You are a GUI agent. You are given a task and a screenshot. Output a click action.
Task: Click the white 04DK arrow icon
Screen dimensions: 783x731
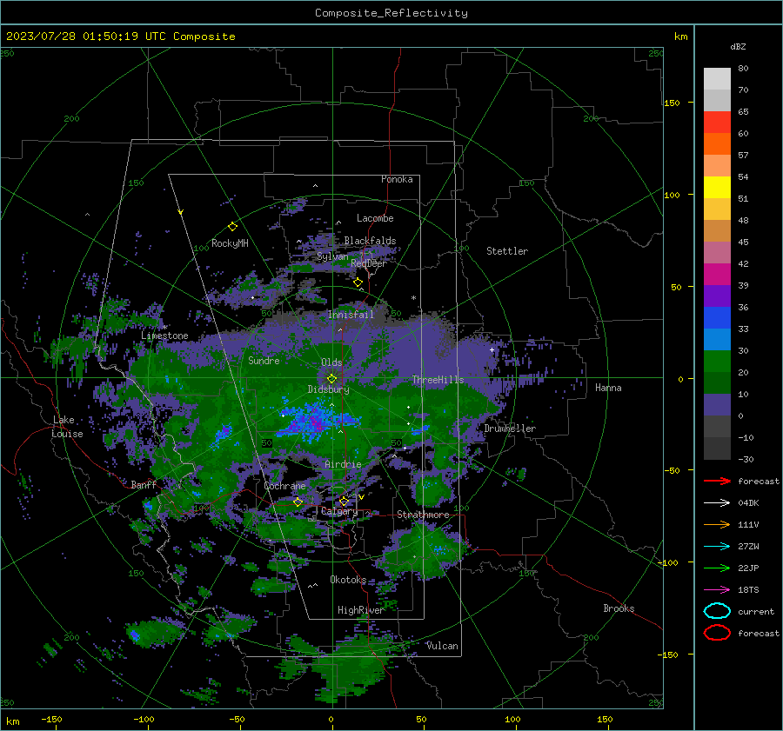pos(717,502)
